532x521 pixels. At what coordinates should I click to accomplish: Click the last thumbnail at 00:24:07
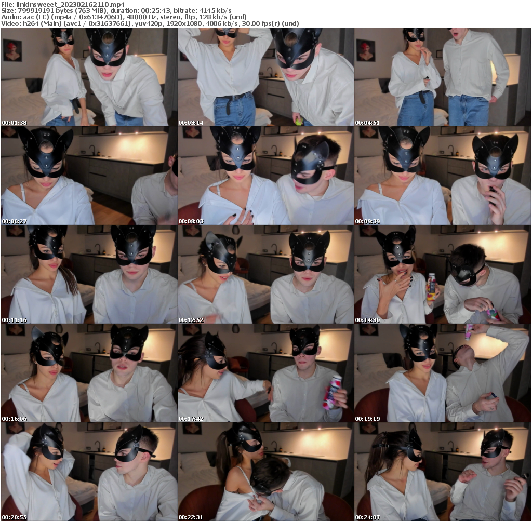pyautogui.click(x=442, y=472)
